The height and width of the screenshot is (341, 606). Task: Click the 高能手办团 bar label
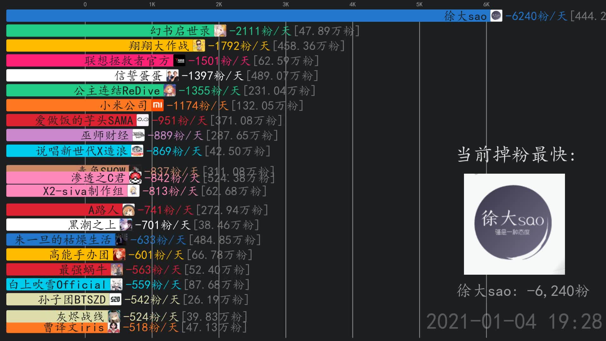click(79, 255)
